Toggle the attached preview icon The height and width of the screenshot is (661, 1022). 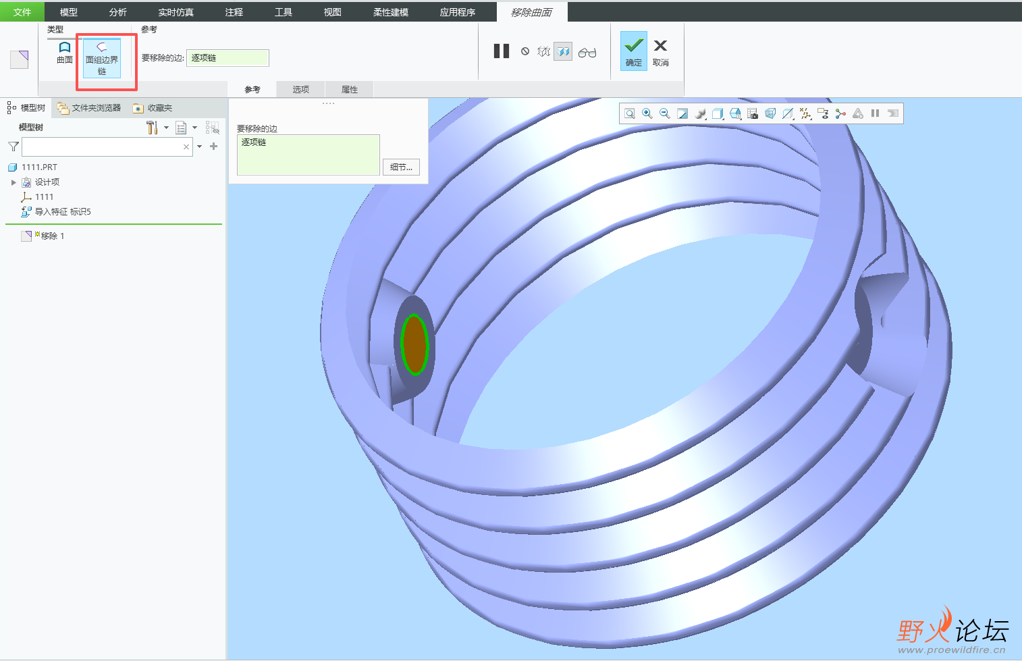point(563,51)
